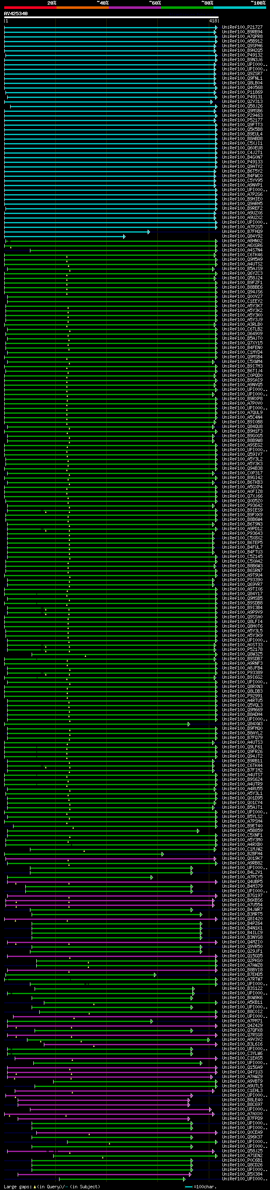Select the UniRef100_B4L2V1 label

(242, 873)
